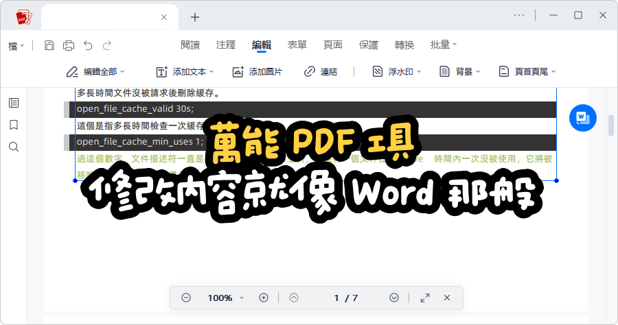Click the text open_file_cache_valid 30s;
Screen dimensions: 618x325
click(x=135, y=109)
